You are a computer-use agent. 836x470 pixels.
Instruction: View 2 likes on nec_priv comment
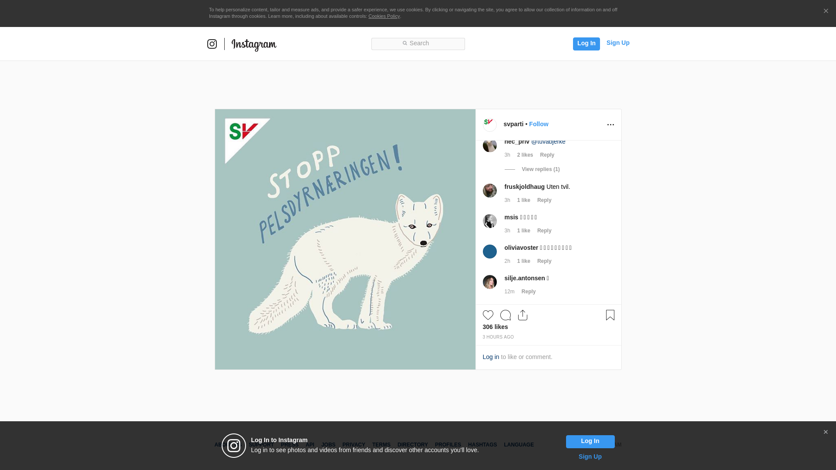(x=525, y=155)
